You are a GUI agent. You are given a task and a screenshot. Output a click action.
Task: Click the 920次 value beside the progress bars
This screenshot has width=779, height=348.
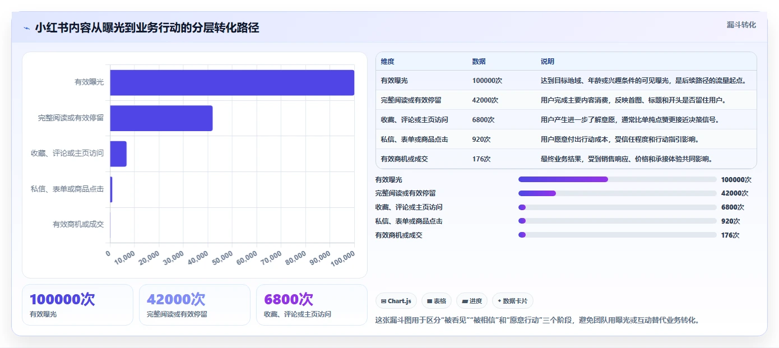(730, 221)
